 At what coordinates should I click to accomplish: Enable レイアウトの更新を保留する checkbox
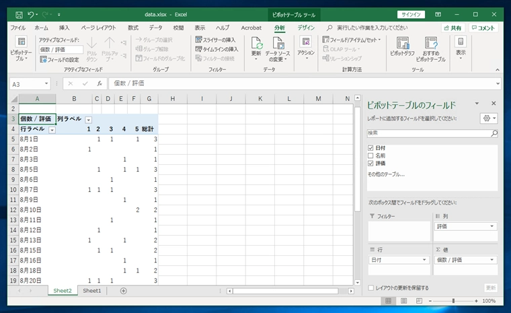click(x=371, y=287)
